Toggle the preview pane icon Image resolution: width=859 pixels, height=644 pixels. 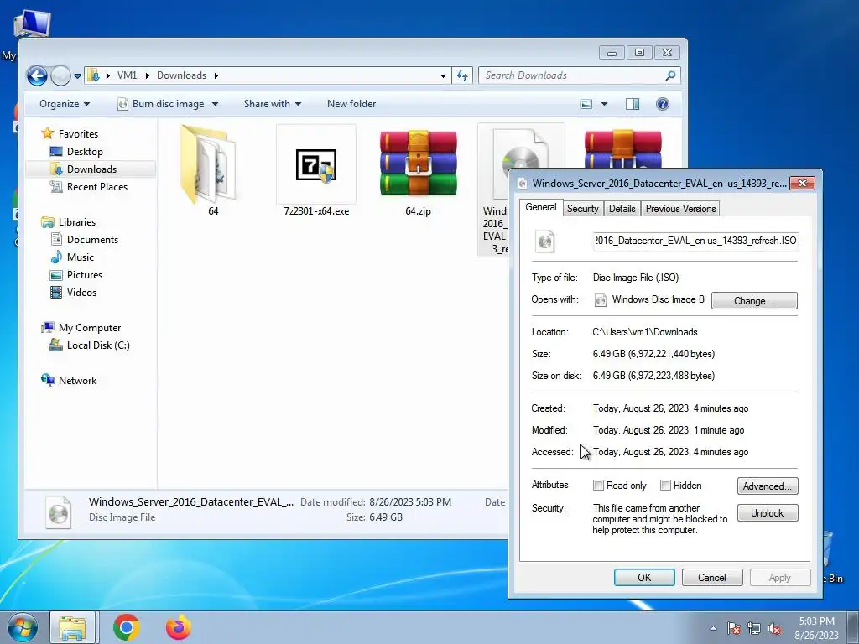pos(633,104)
